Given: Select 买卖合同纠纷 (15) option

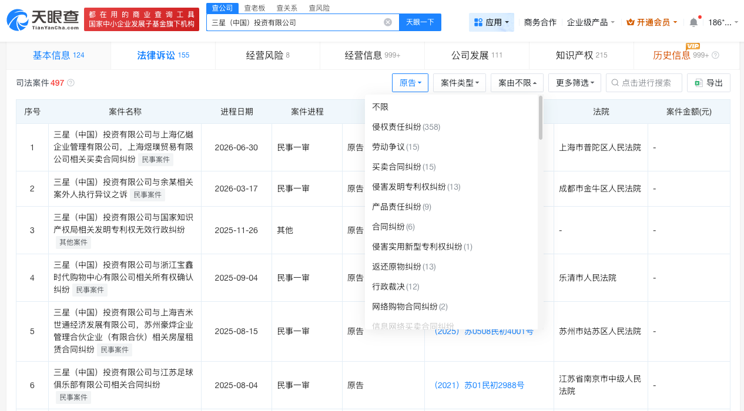Looking at the screenshot, I should pos(451,167).
